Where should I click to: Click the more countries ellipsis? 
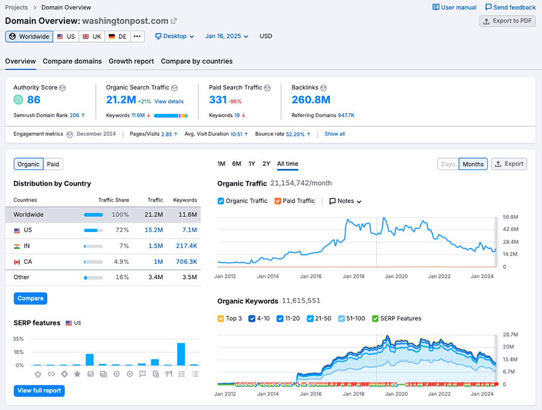137,36
